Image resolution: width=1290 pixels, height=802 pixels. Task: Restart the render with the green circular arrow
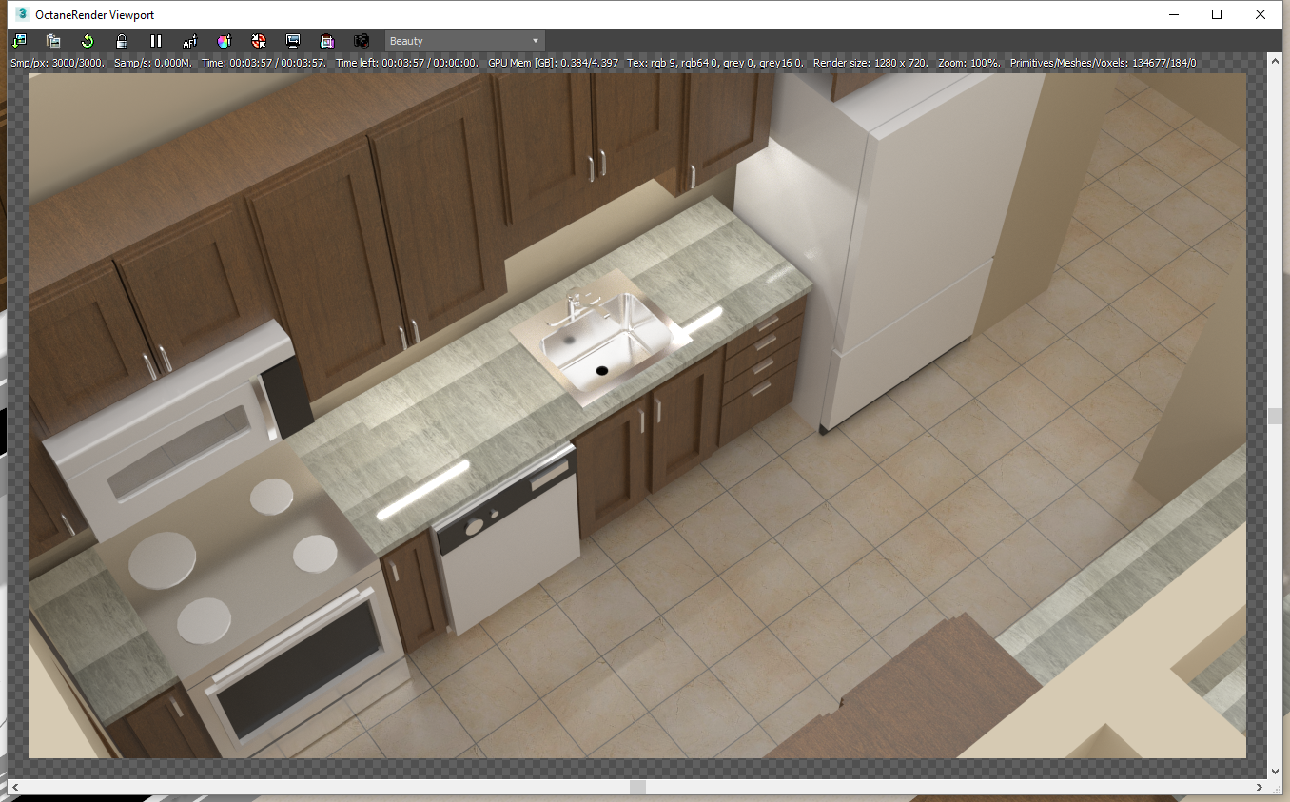point(88,41)
